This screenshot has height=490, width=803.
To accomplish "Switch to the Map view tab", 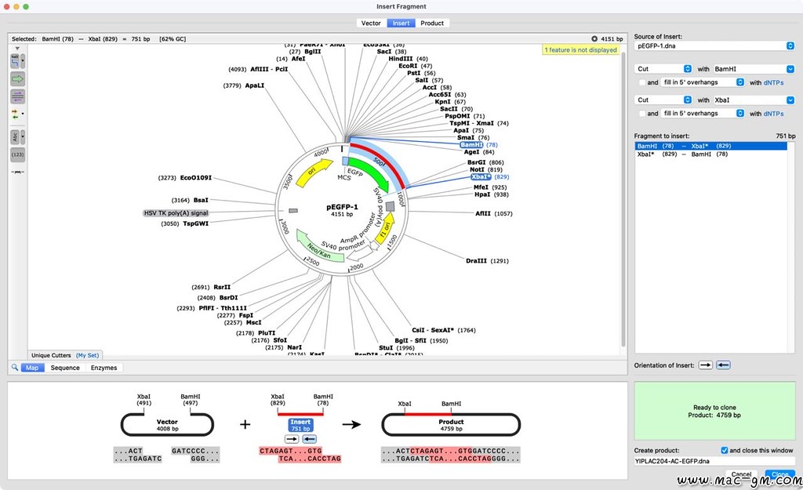I will [32, 368].
